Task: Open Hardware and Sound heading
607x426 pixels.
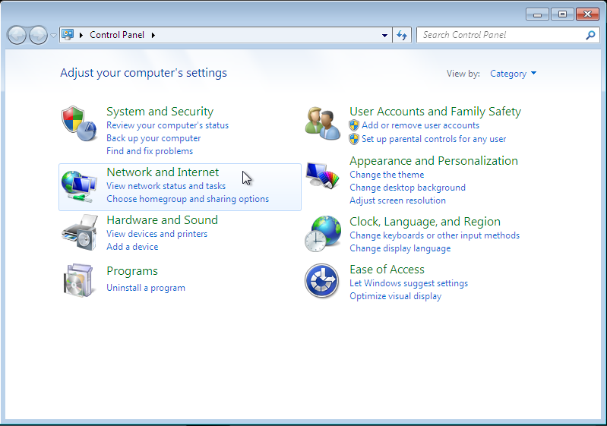Action: click(x=163, y=220)
